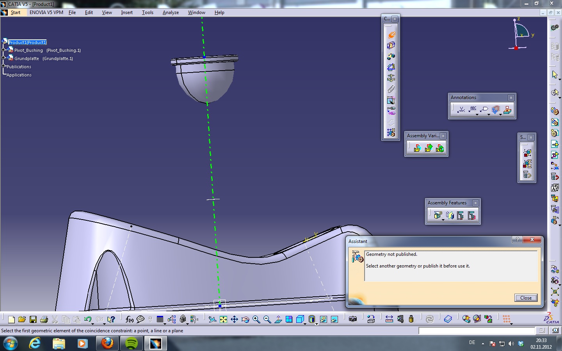This screenshot has width=562, height=351.
Task: Open the shading render style dropdown arrow
Action: coord(317,323)
